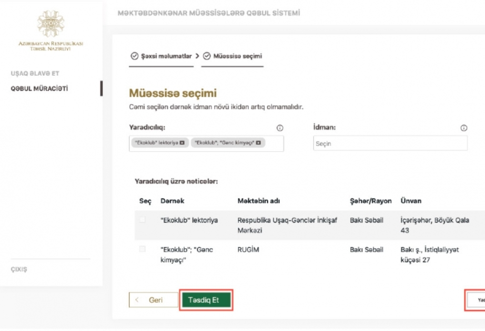Click the MƏKTƏBDƏNKƏNAR MÜƏSSİSƏLƏRƏ QƏBUL SİSTEMİ title
Screen dimensions: 485x331
[209, 13]
